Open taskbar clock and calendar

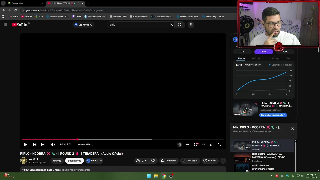311,176
